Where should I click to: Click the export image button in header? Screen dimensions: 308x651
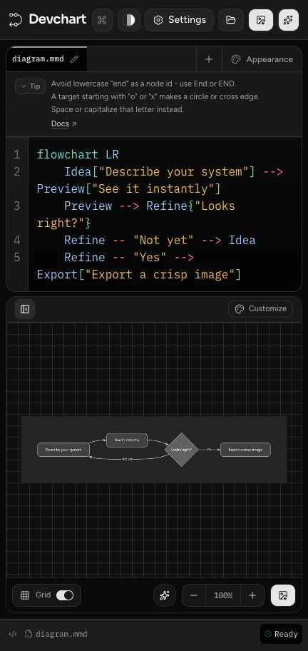261,20
